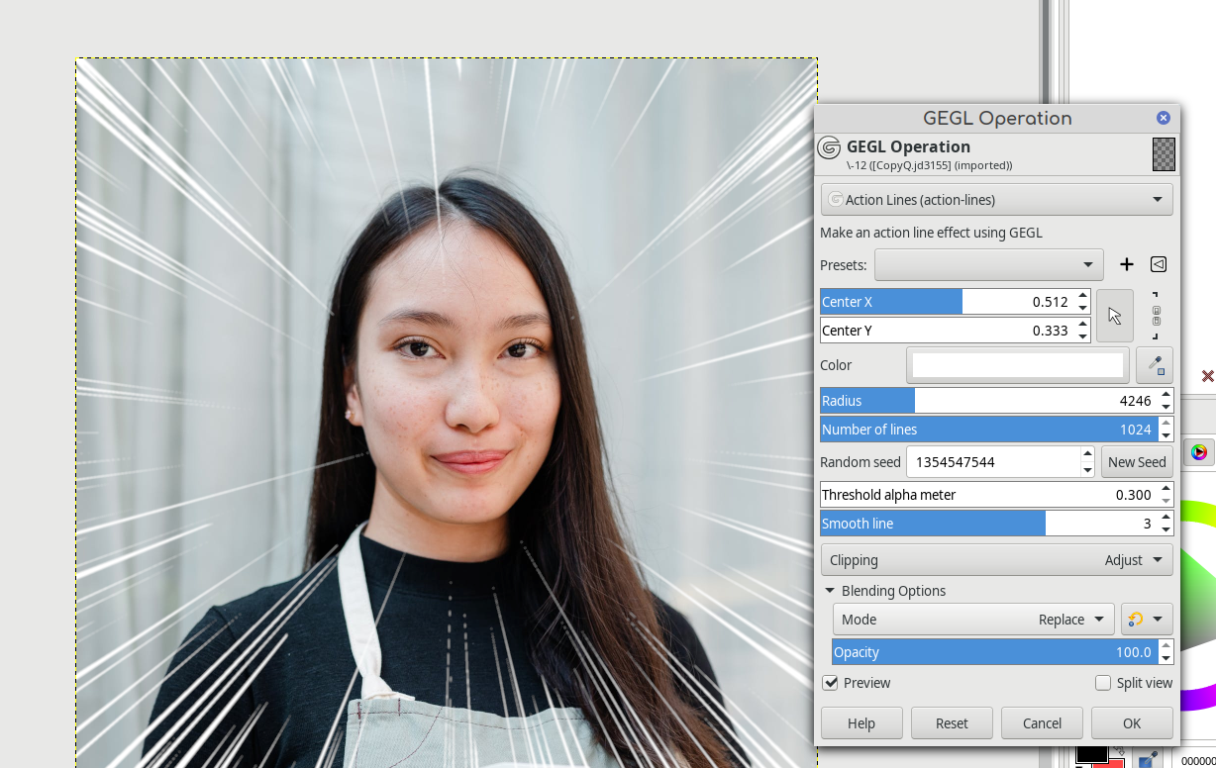1216x768 pixels.
Task: Decrease Center Y with the down arrow
Action: coord(1083,337)
